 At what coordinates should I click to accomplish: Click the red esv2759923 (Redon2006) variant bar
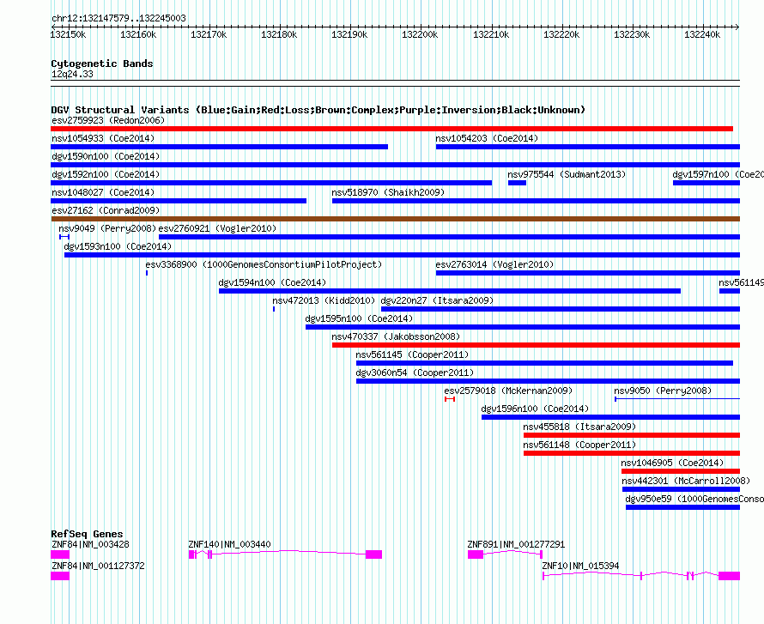[x=391, y=129]
